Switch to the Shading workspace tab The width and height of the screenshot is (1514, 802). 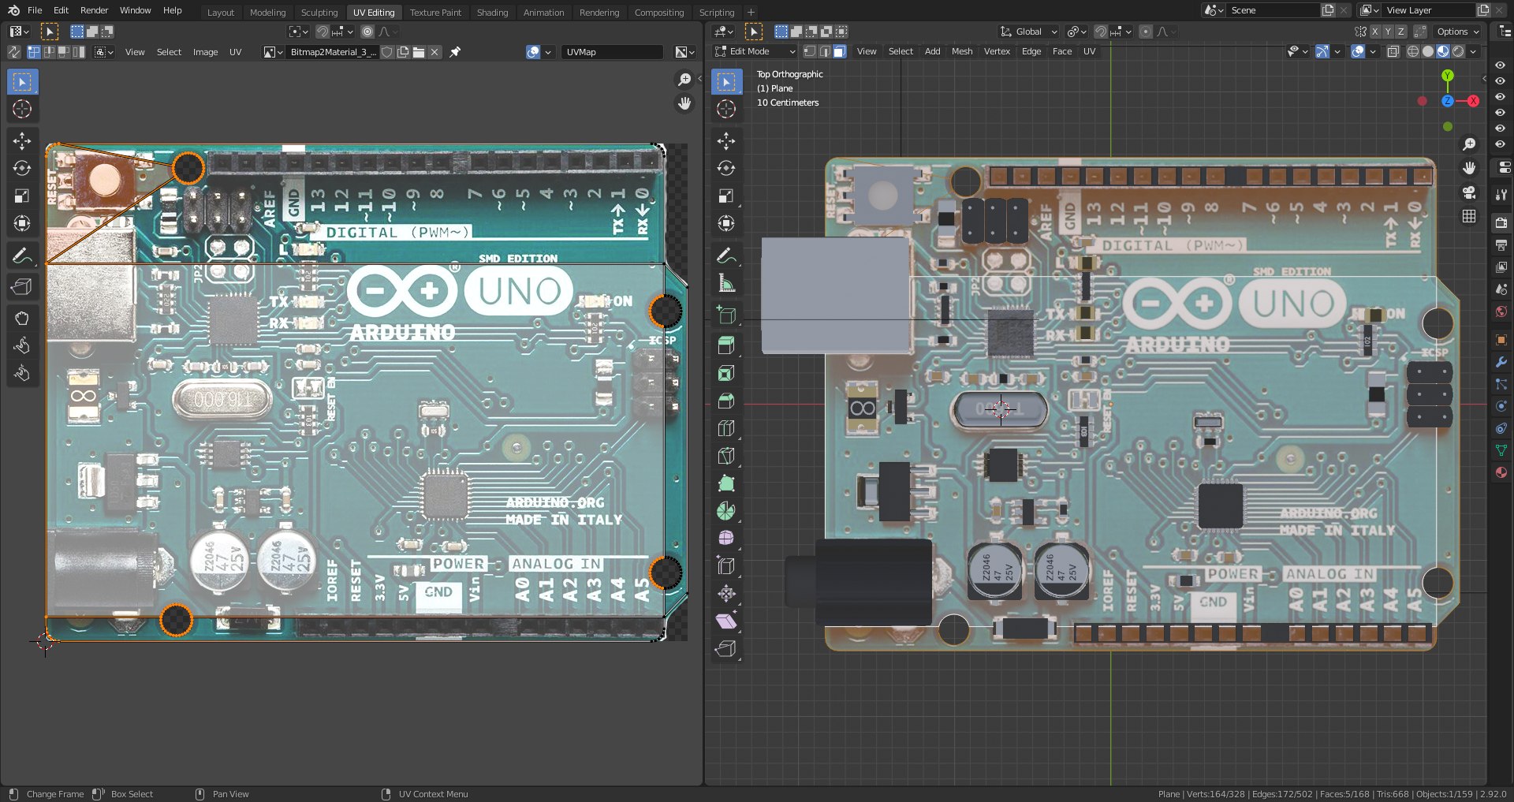coord(492,13)
